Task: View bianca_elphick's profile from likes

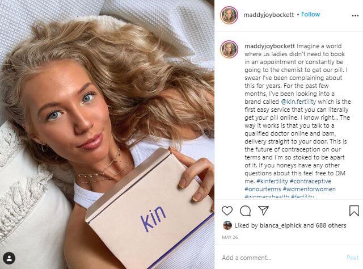Action: click(281, 225)
